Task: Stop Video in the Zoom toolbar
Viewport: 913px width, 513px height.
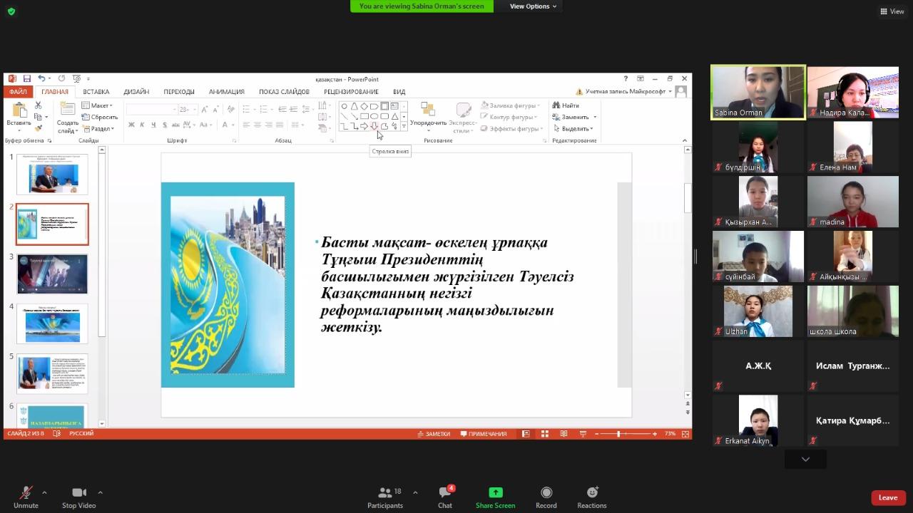Action: 78,497
